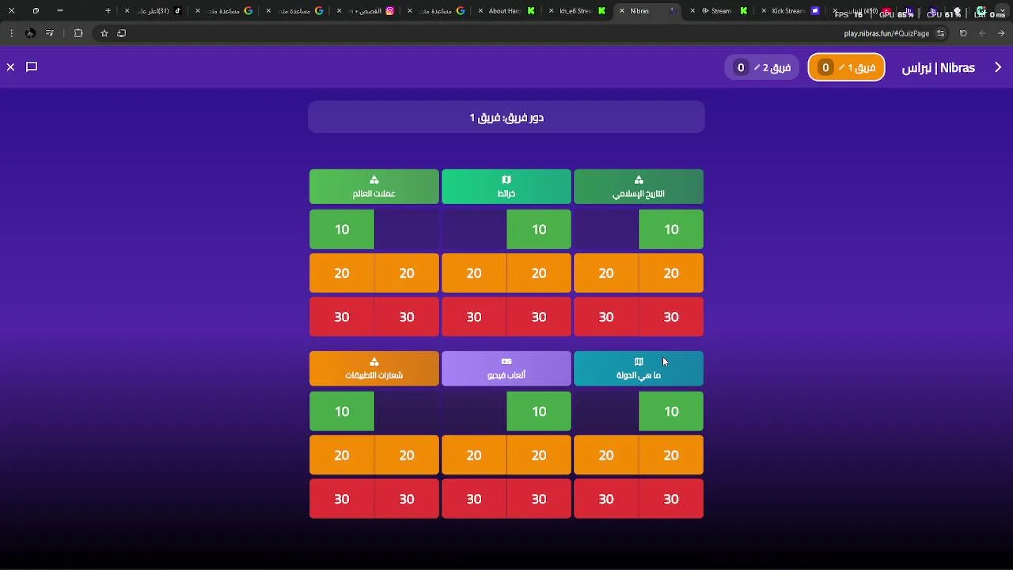The image size is (1013, 570).
Task: Click the shapes icon above عملات العالم
Action: [x=374, y=180]
